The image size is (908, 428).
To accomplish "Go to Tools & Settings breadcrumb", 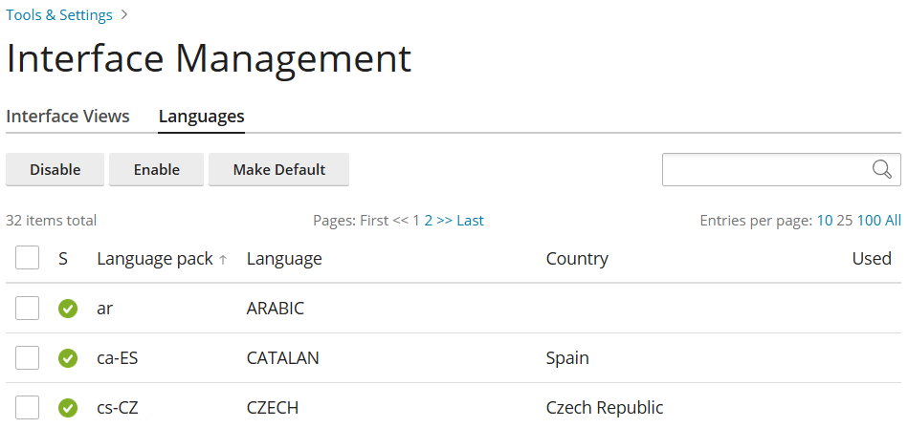I will (59, 15).
